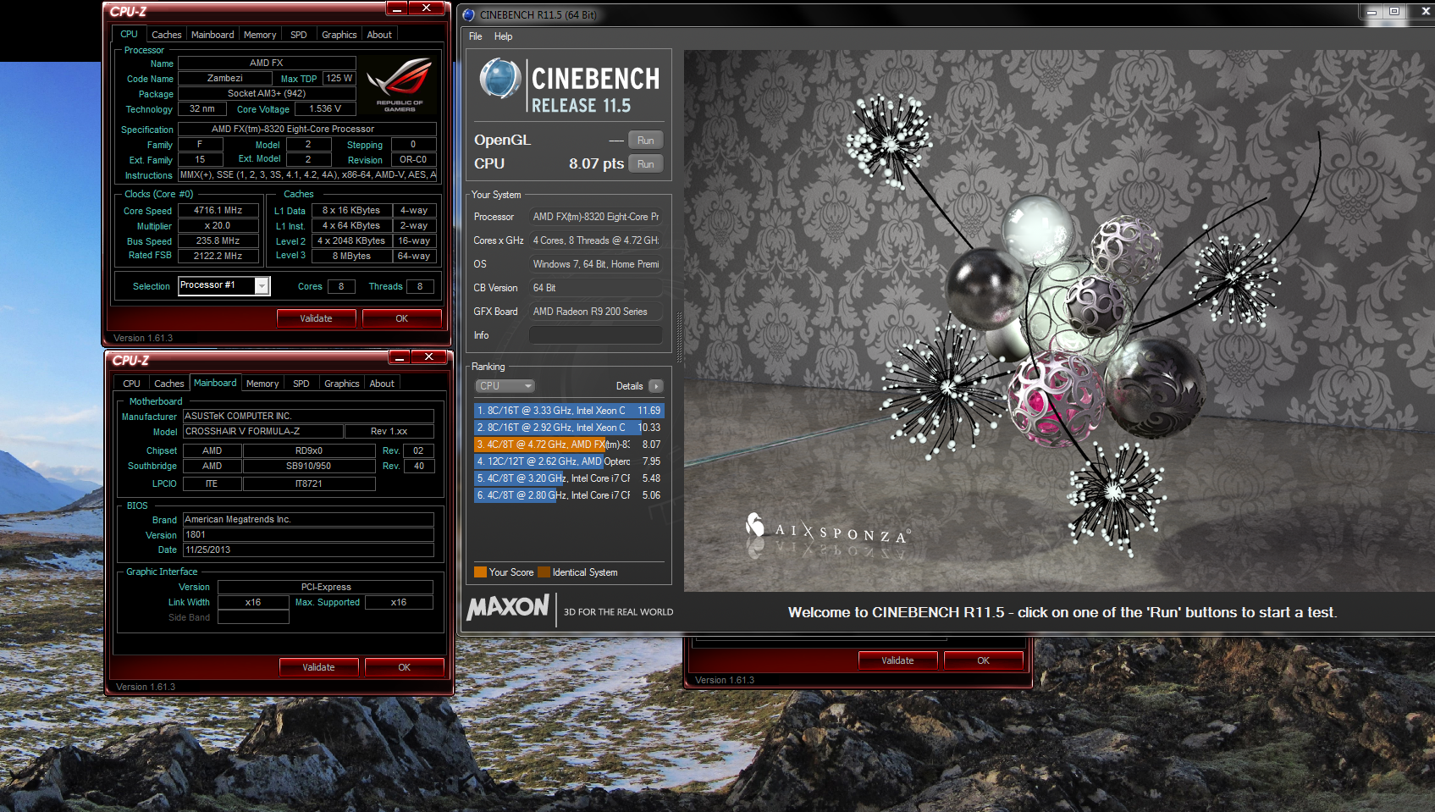Viewport: 1435px width, 812px height.
Task: Switch to Memory tab in top CPU-Z window
Action: click(x=260, y=35)
